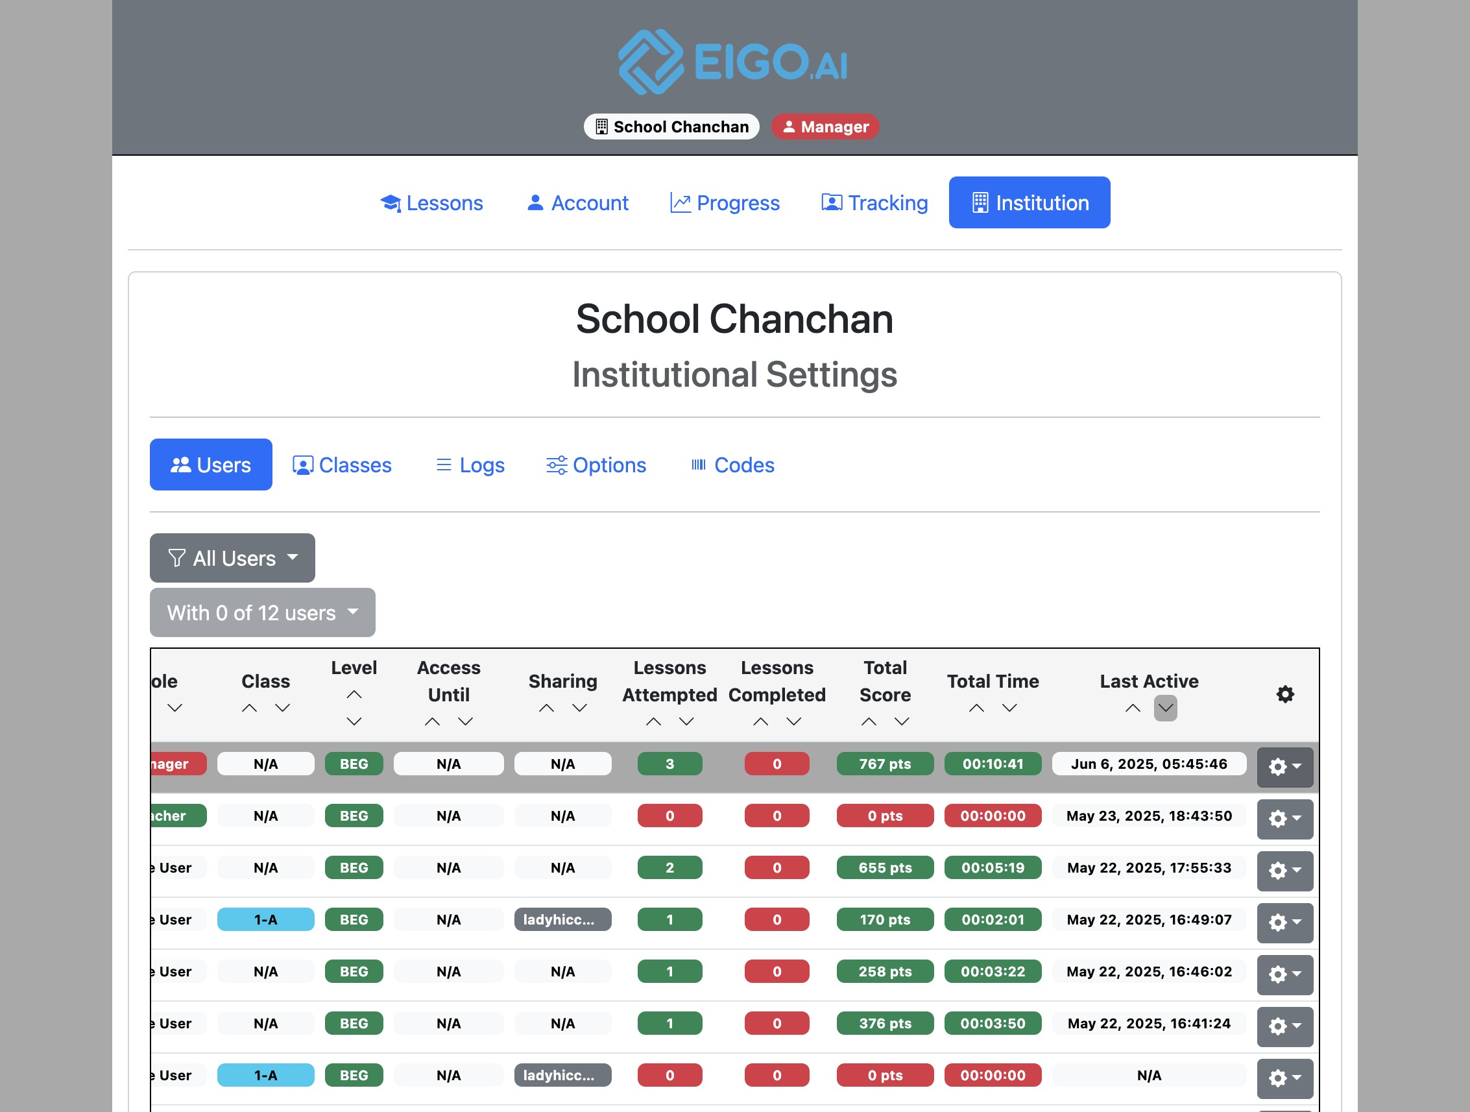Sort Total Score descending

[902, 721]
